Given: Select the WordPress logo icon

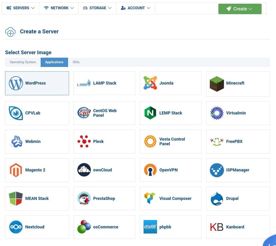Looking at the screenshot, I should click(16, 83).
